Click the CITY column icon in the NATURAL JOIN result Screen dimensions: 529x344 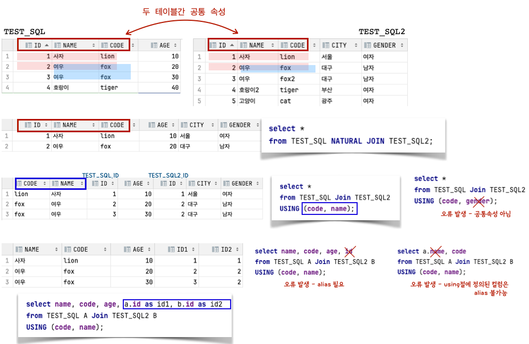pos(184,125)
